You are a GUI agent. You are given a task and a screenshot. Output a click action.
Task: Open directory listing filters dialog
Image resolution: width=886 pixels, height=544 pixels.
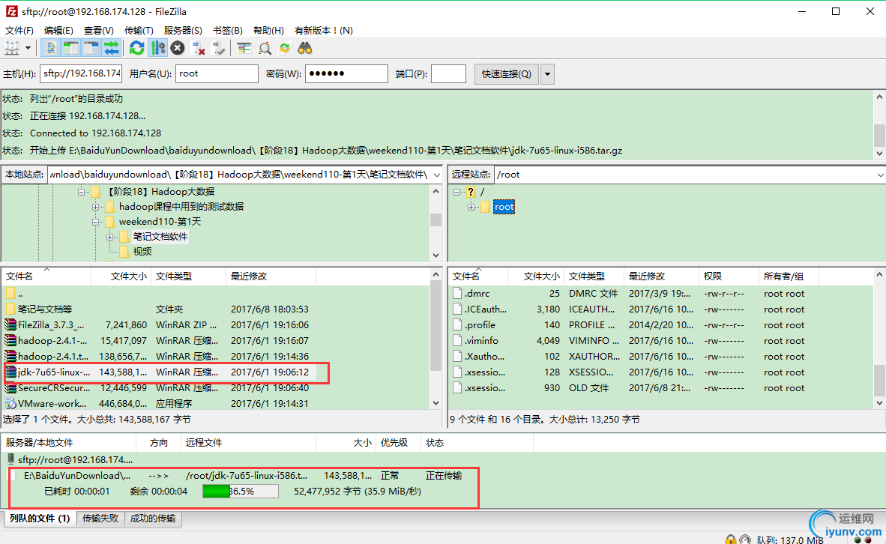[x=244, y=49]
